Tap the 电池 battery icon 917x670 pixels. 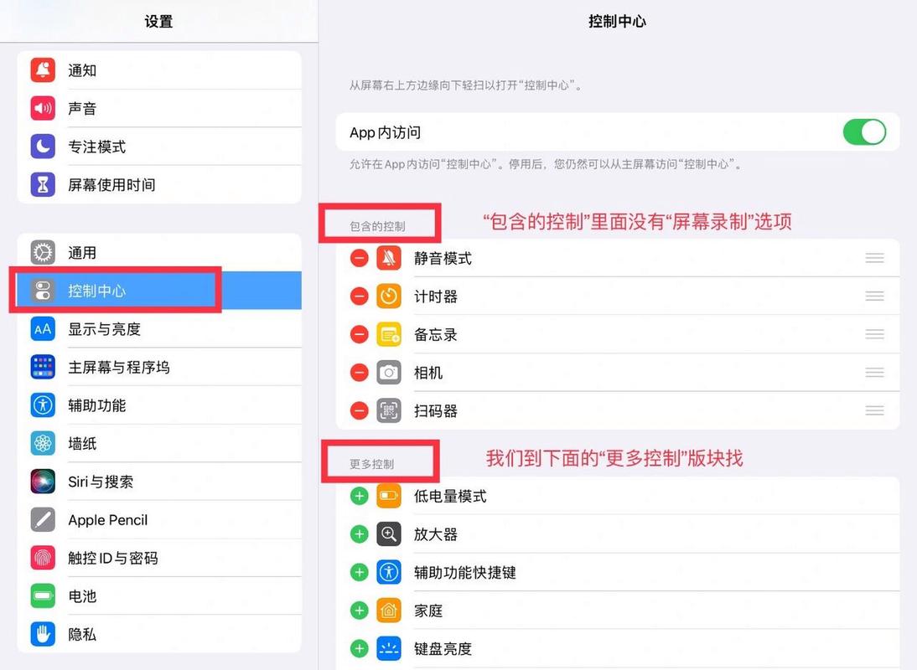coord(43,595)
